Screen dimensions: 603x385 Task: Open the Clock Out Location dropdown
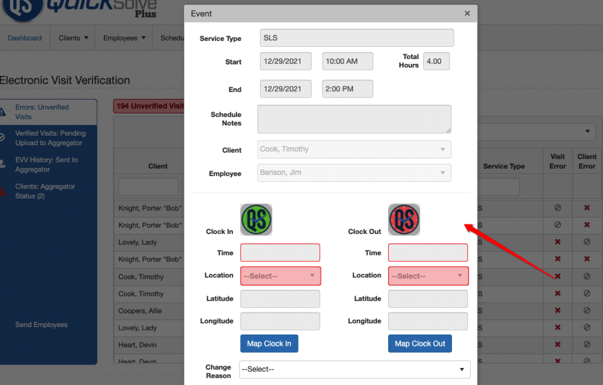(428, 276)
